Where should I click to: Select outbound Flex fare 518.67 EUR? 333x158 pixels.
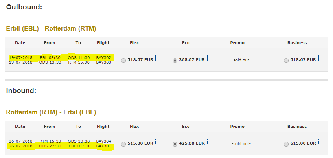coord(123,61)
